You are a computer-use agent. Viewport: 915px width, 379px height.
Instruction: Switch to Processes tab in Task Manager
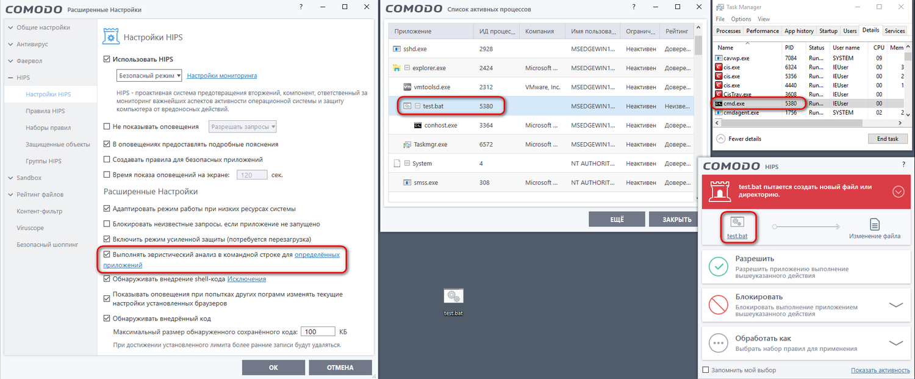point(728,31)
